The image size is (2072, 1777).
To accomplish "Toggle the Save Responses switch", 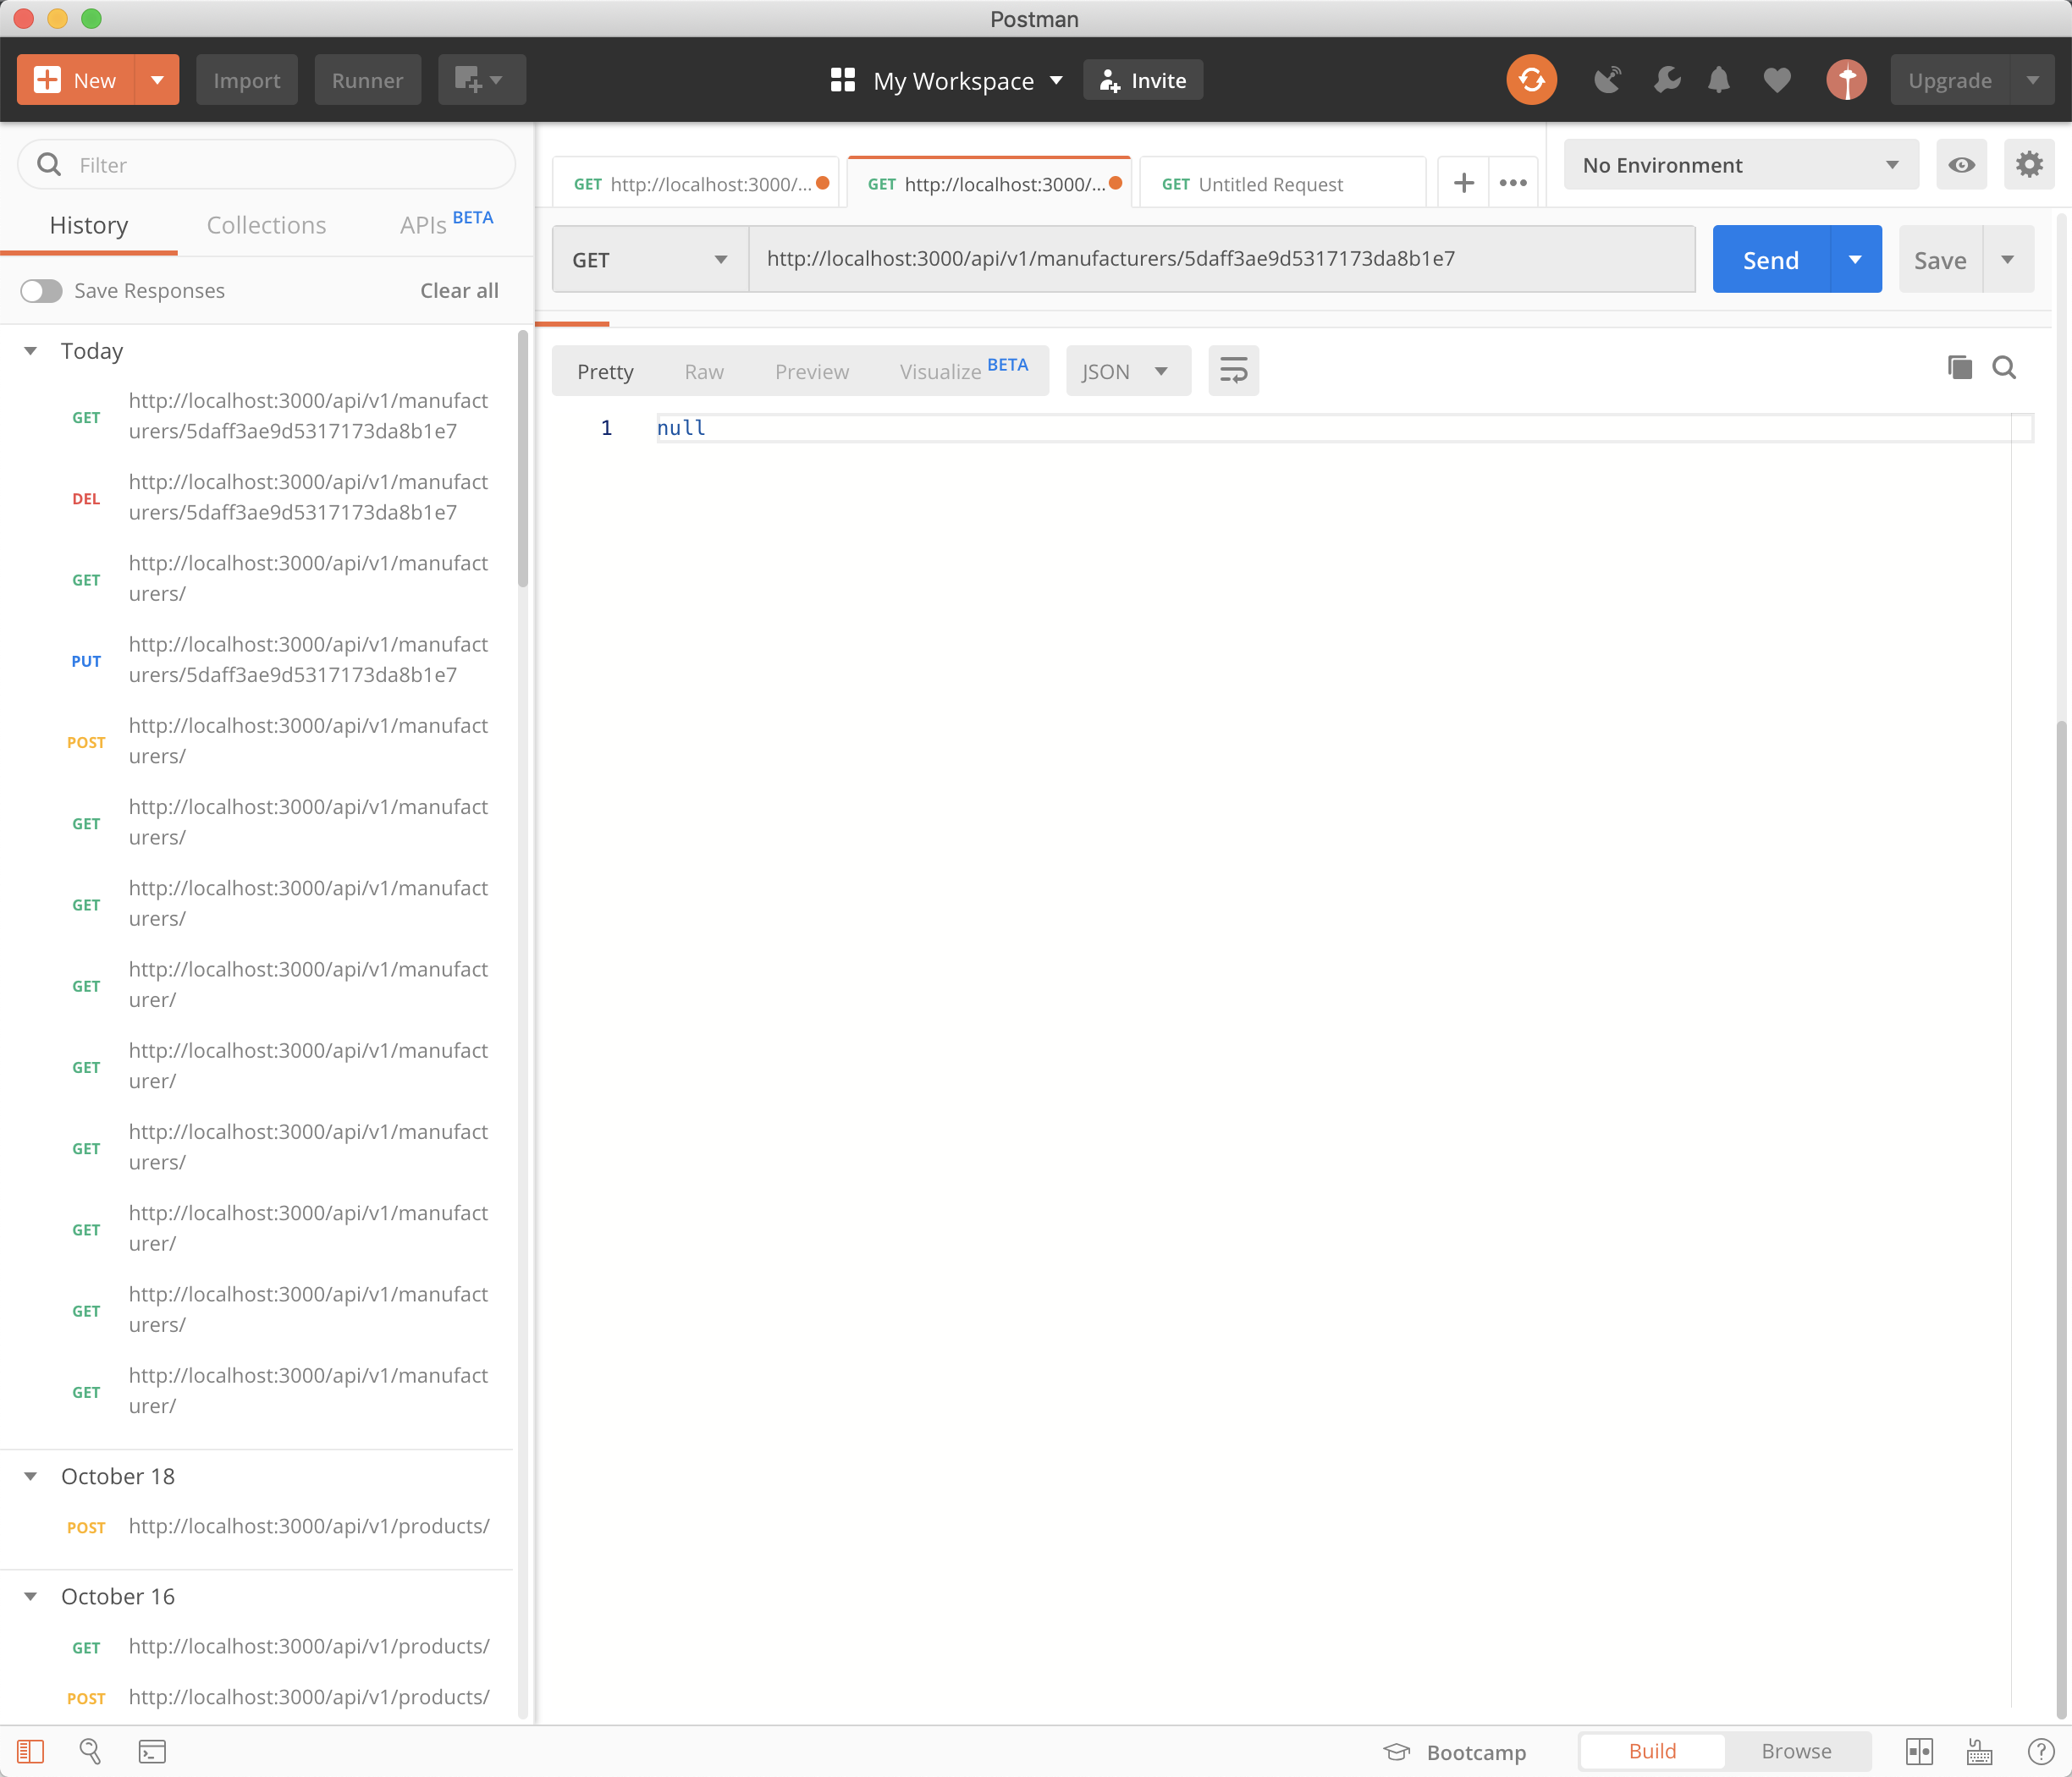I will 42,290.
